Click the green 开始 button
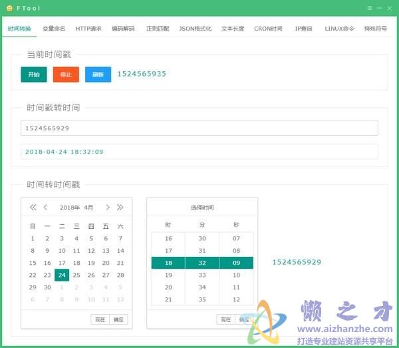Screen dimensions: 399x348 tap(34, 75)
